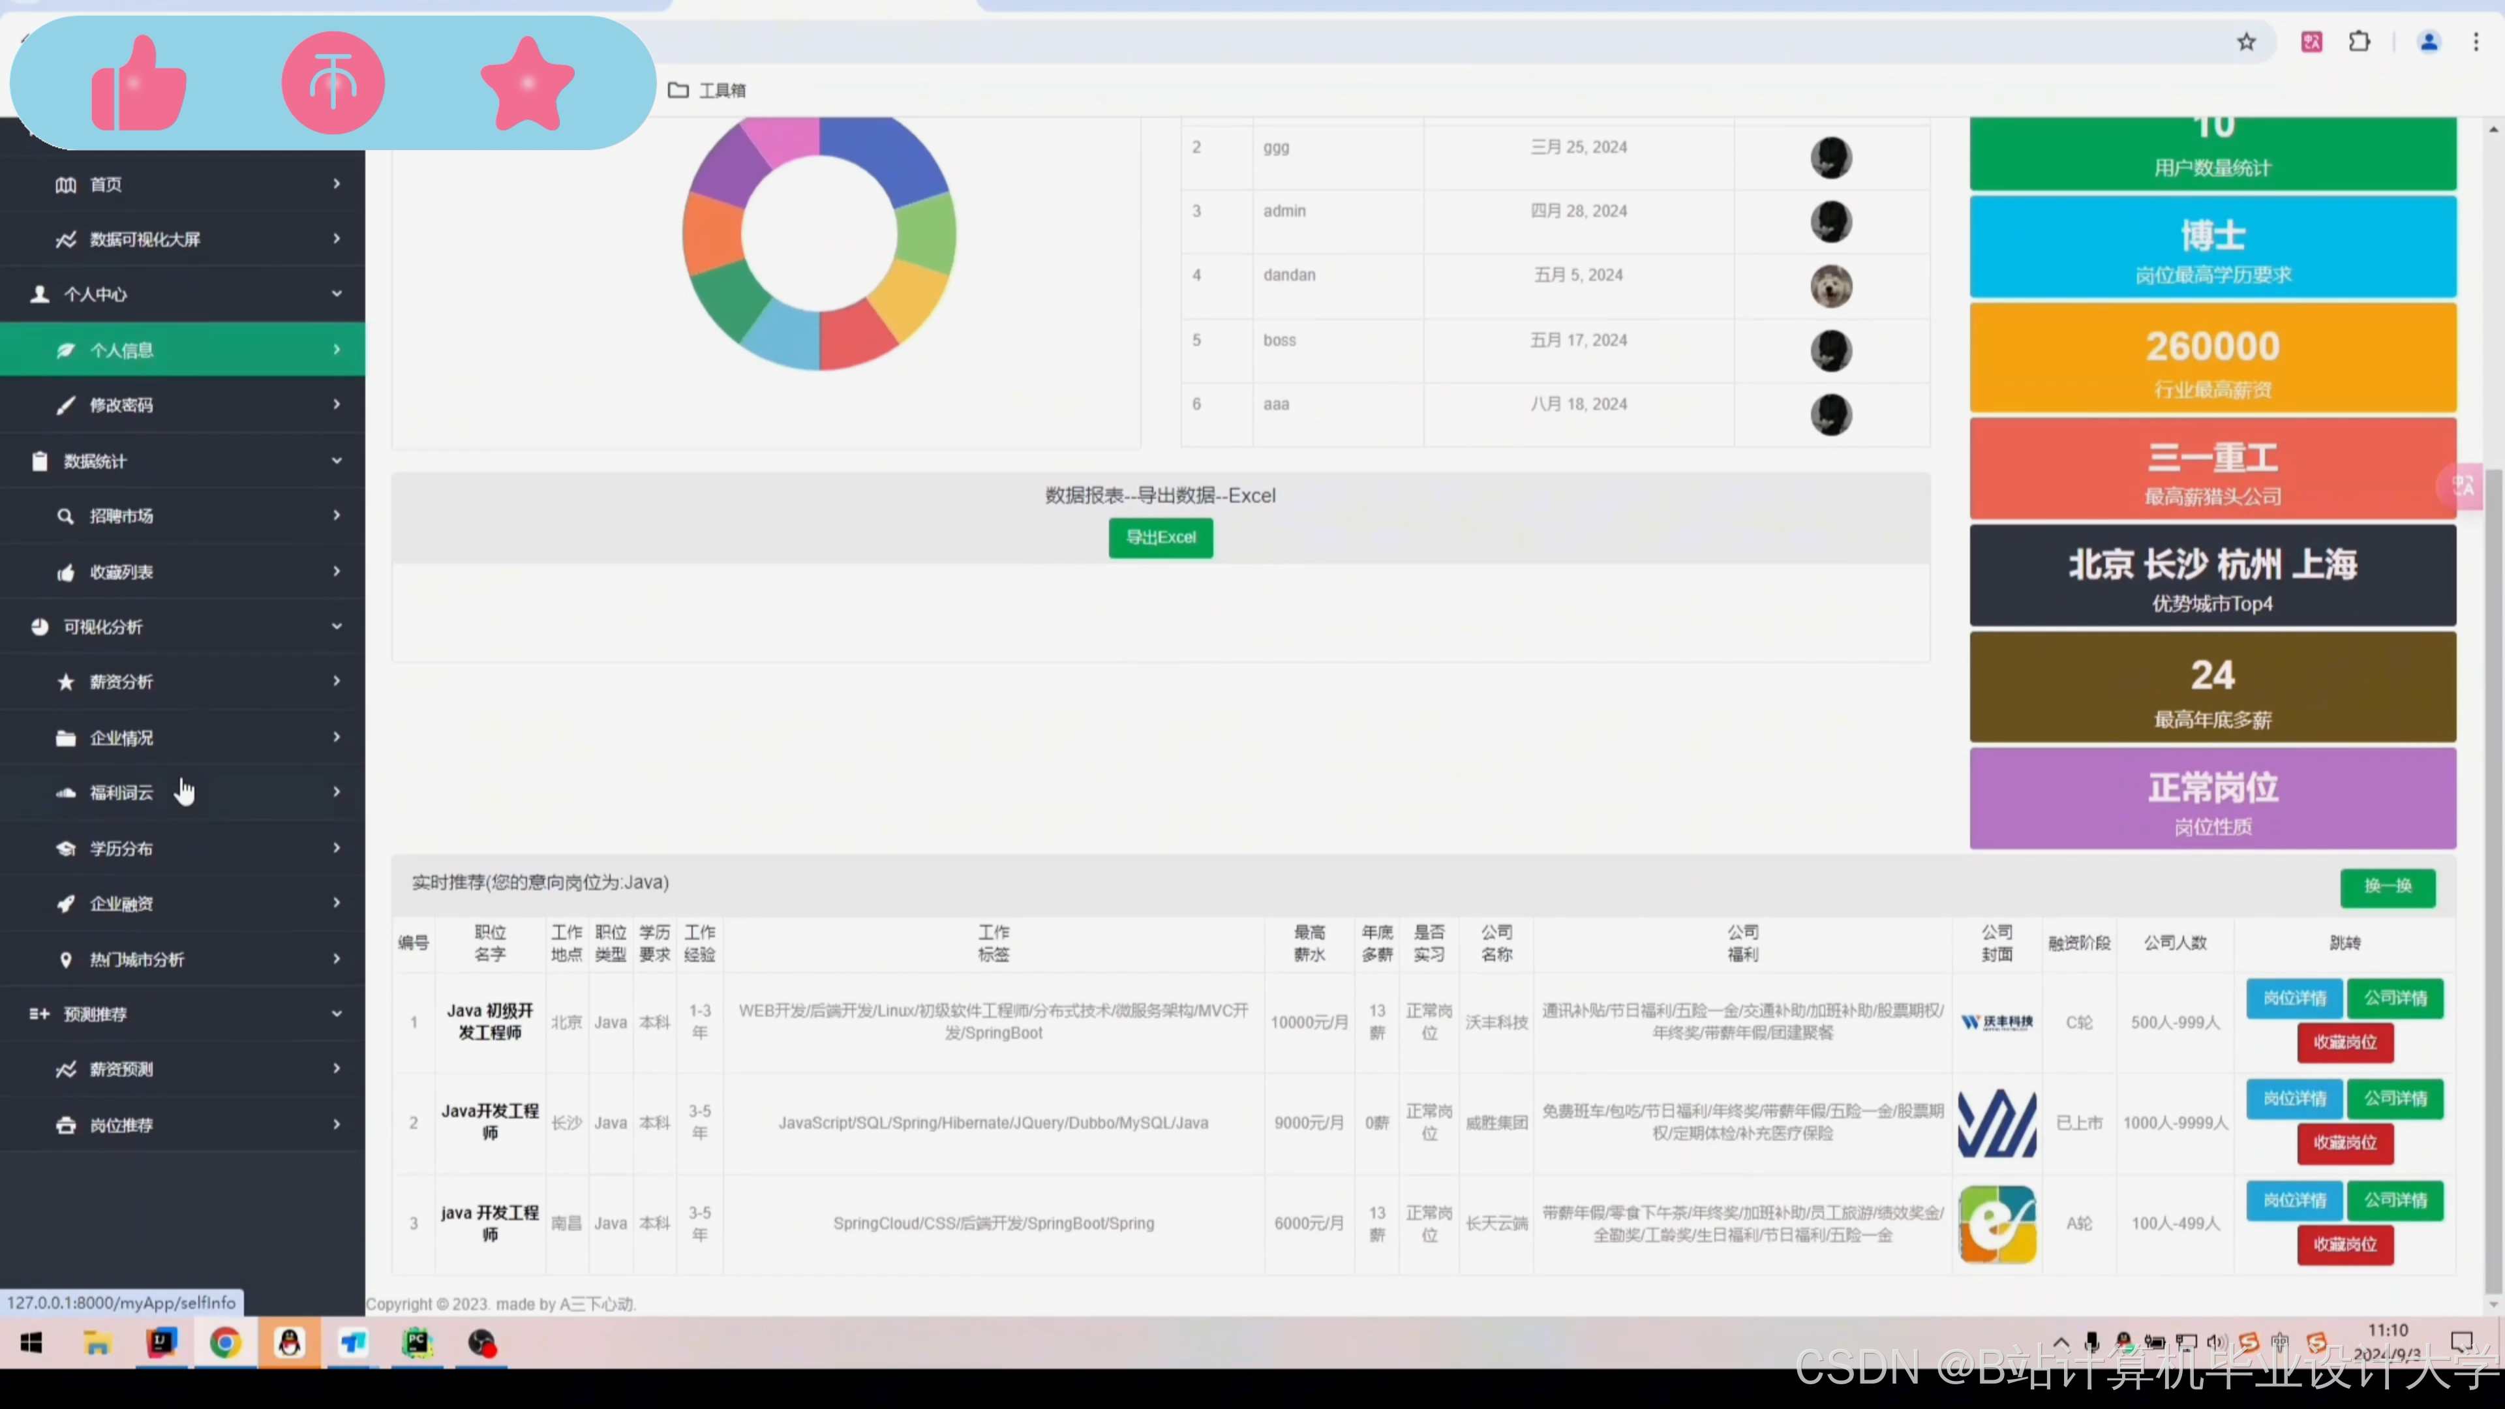Open 薪资预测 menu item
Image resolution: width=2505 pixels, height=1409 pixels.
tap(121, 1068)
